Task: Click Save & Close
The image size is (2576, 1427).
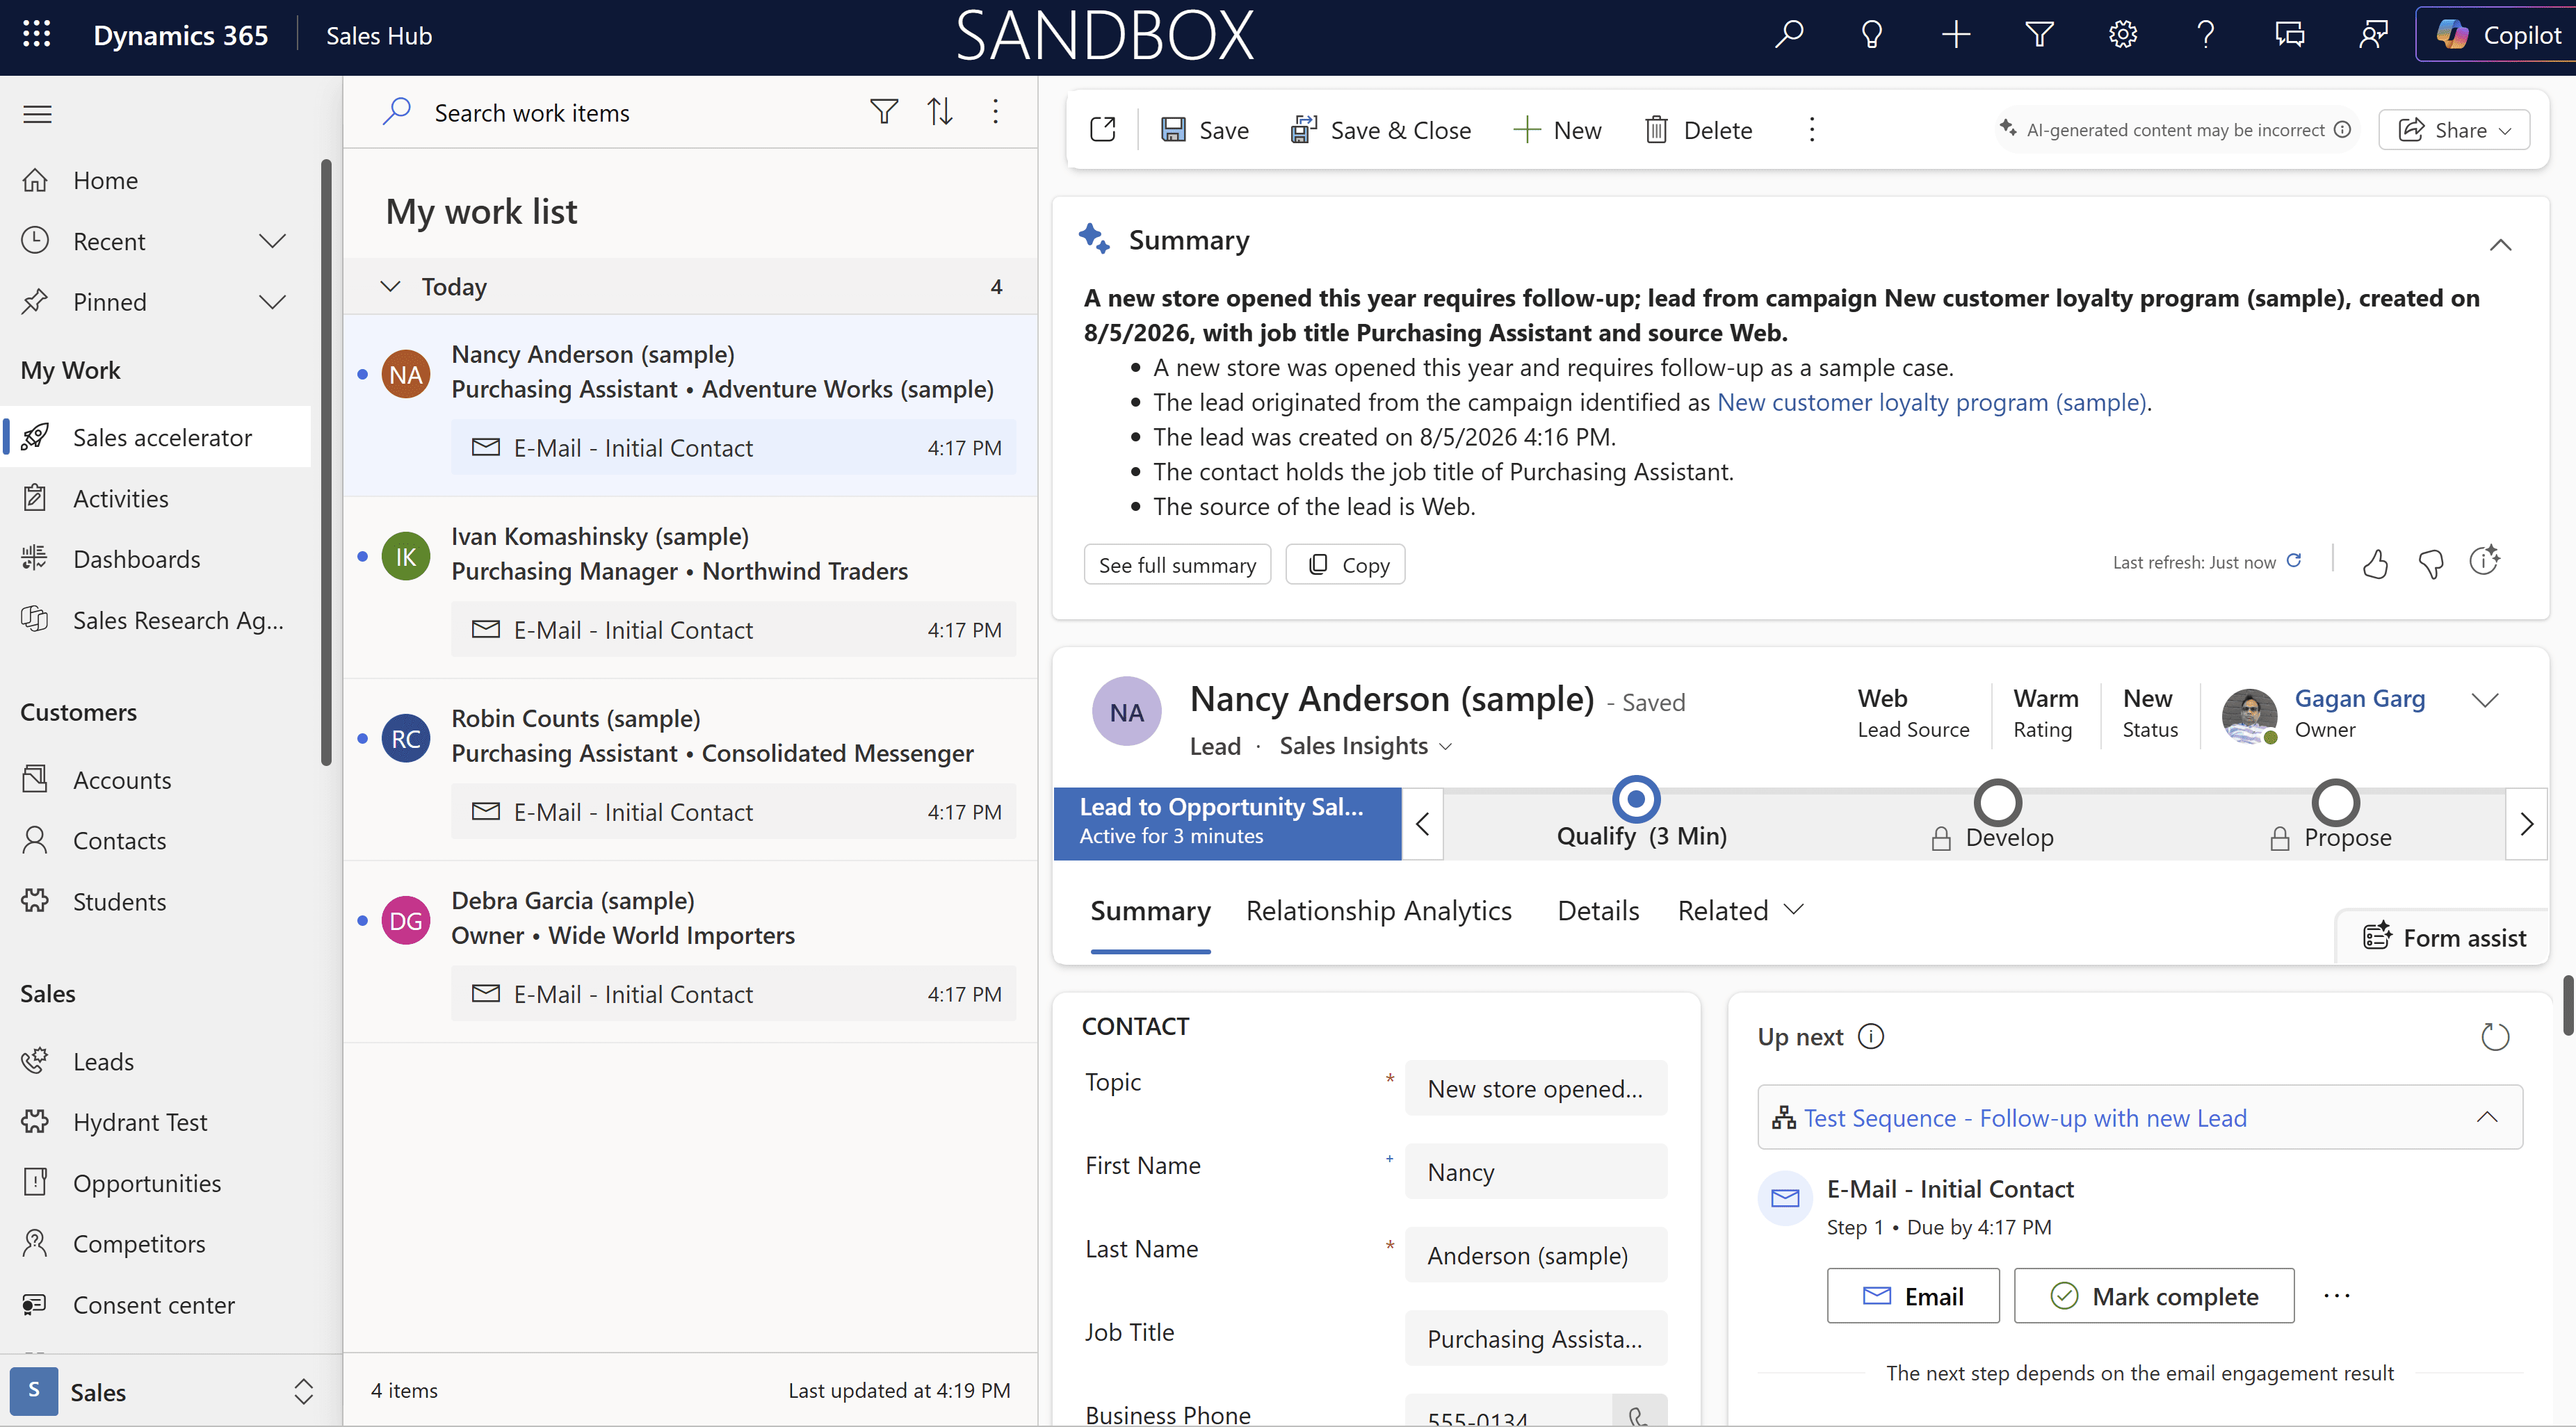Action: click(1381, 130)
